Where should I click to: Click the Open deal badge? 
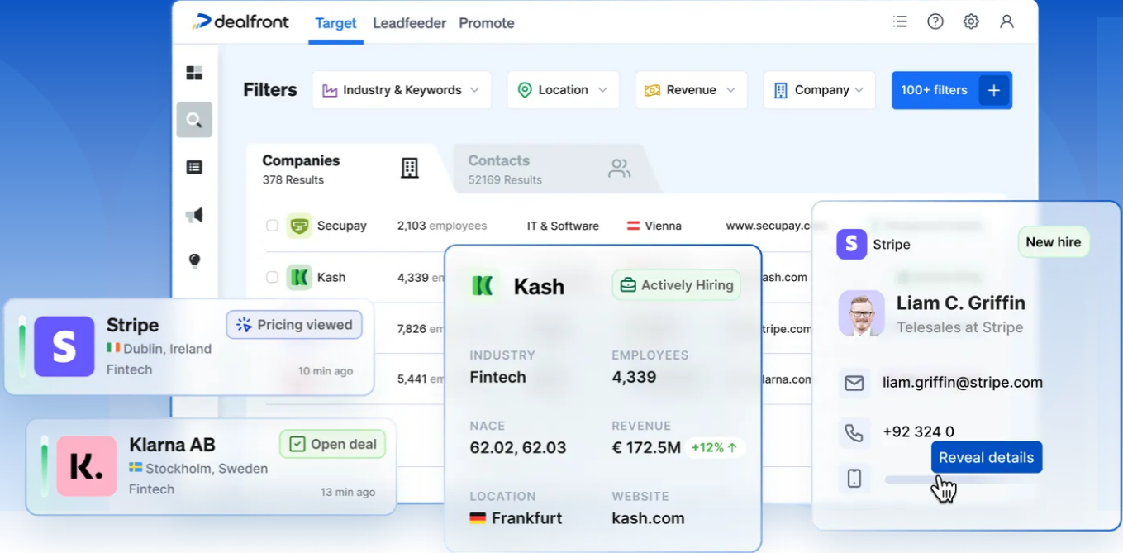(333, 444)
